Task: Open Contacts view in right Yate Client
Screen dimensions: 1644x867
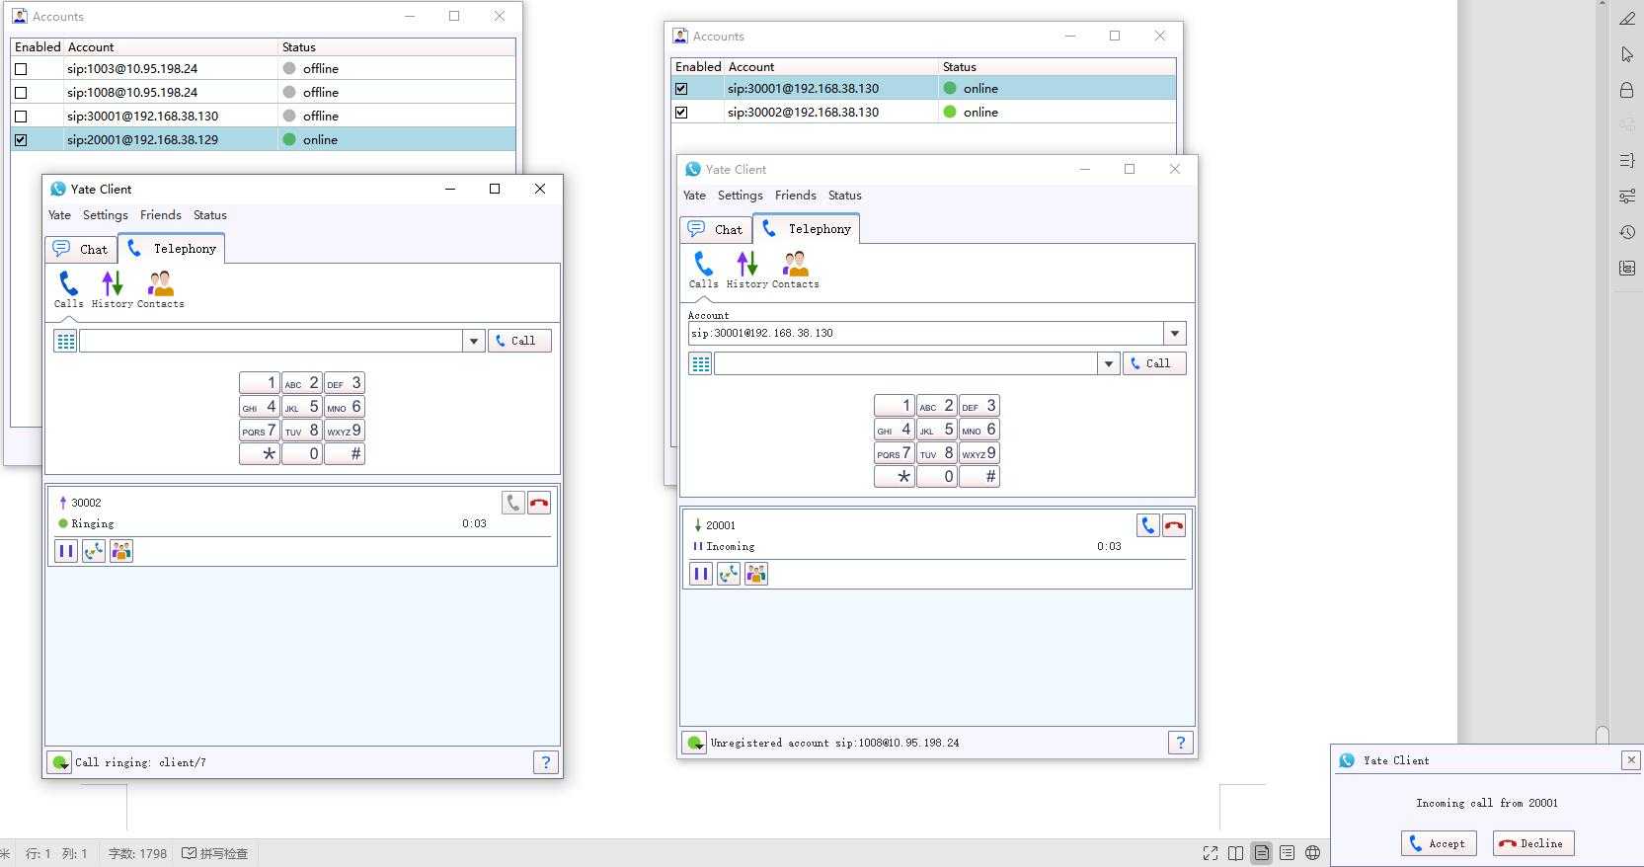Action: 795,270
